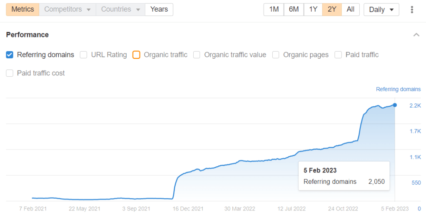Open the Competitors dropdown

click(x=67, y=9)
